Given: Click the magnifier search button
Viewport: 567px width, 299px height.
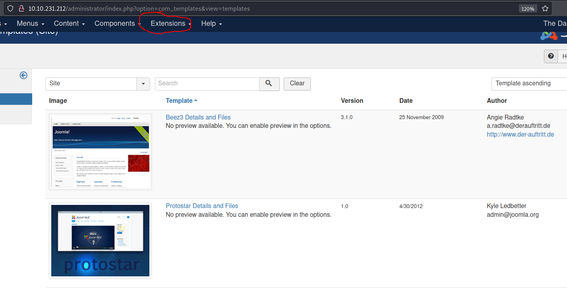Looking at the screenshot, I should click(269, 83).
